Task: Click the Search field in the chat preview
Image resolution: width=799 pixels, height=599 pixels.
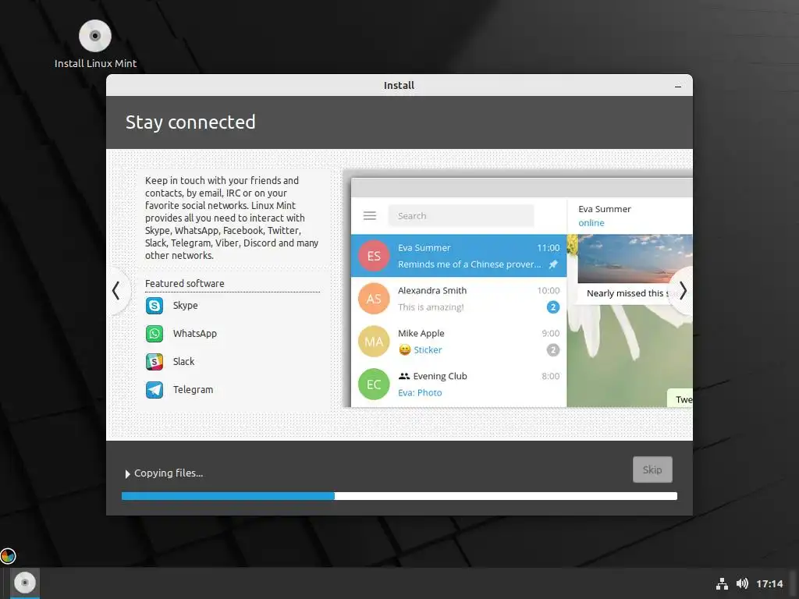Action: 461,216
